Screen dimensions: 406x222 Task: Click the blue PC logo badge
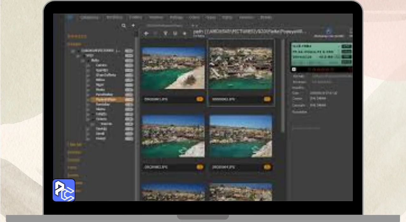(64, 190)
